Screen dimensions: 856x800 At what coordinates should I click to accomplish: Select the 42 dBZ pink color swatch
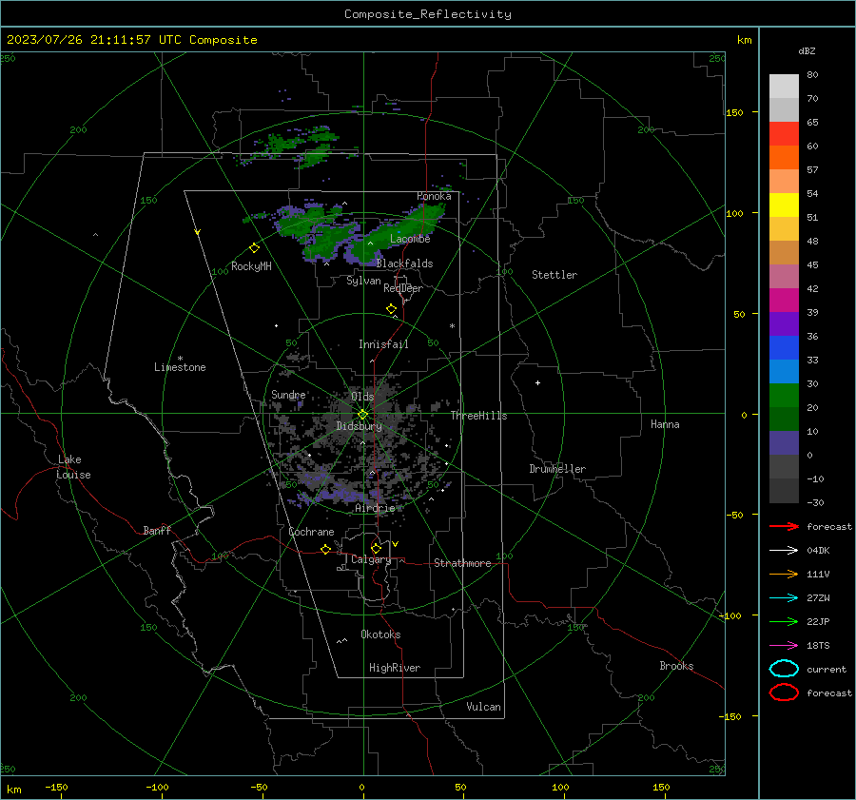coord(784,276)
